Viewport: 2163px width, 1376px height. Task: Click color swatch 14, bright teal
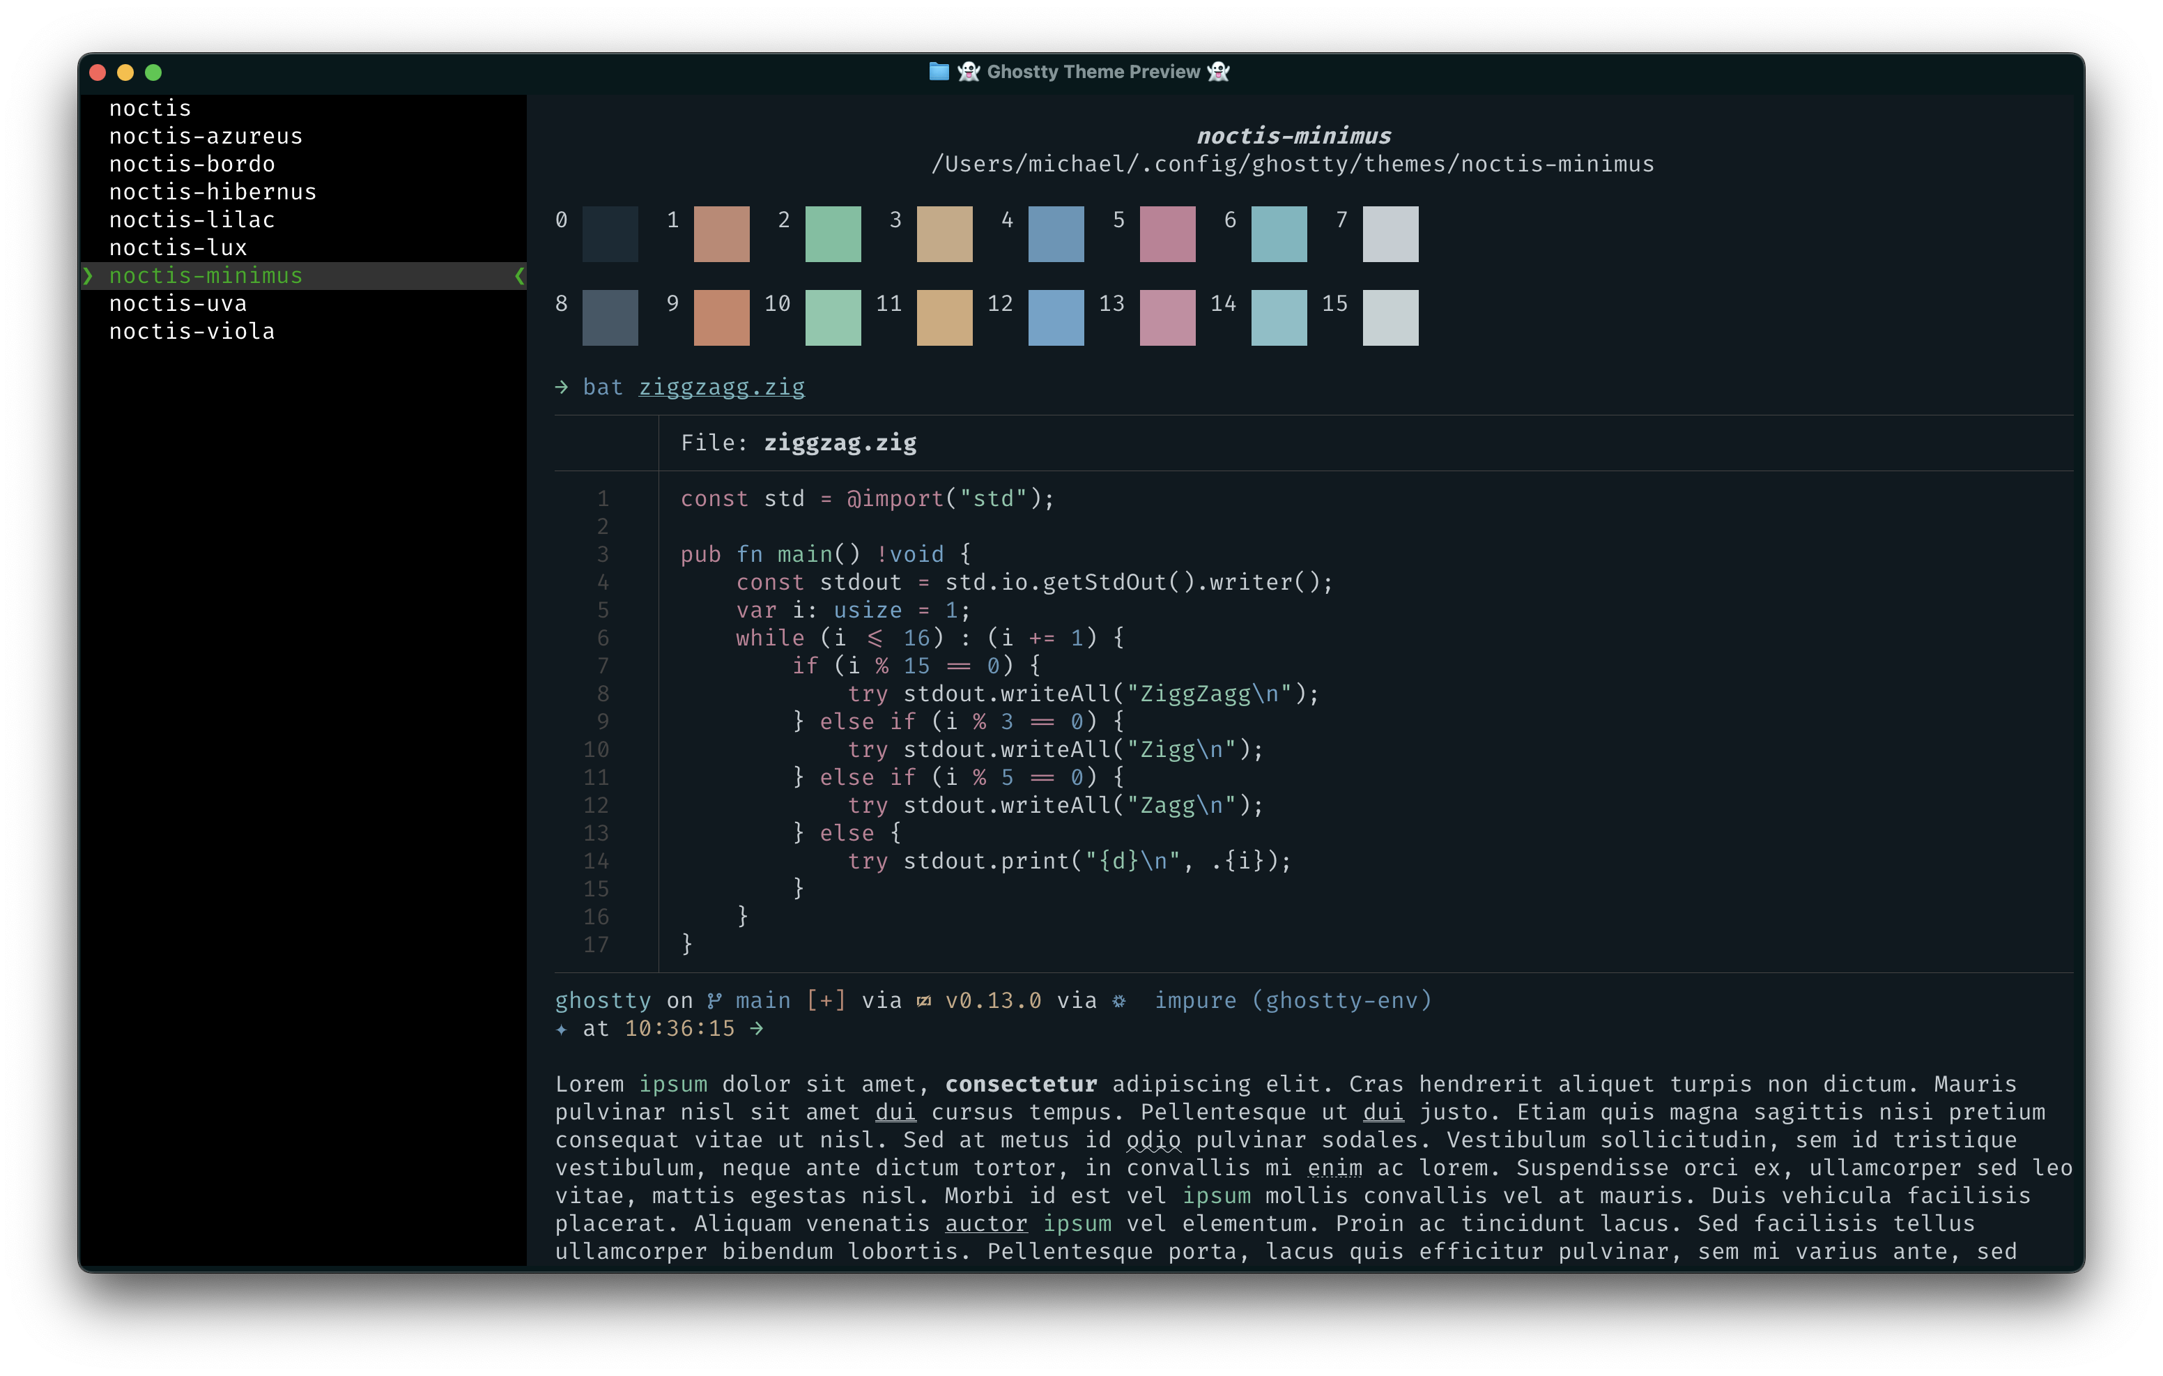1278,317
